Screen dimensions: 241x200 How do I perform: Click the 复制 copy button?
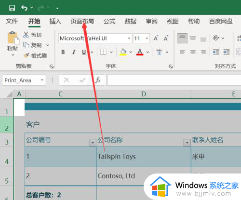click(32, 45)
